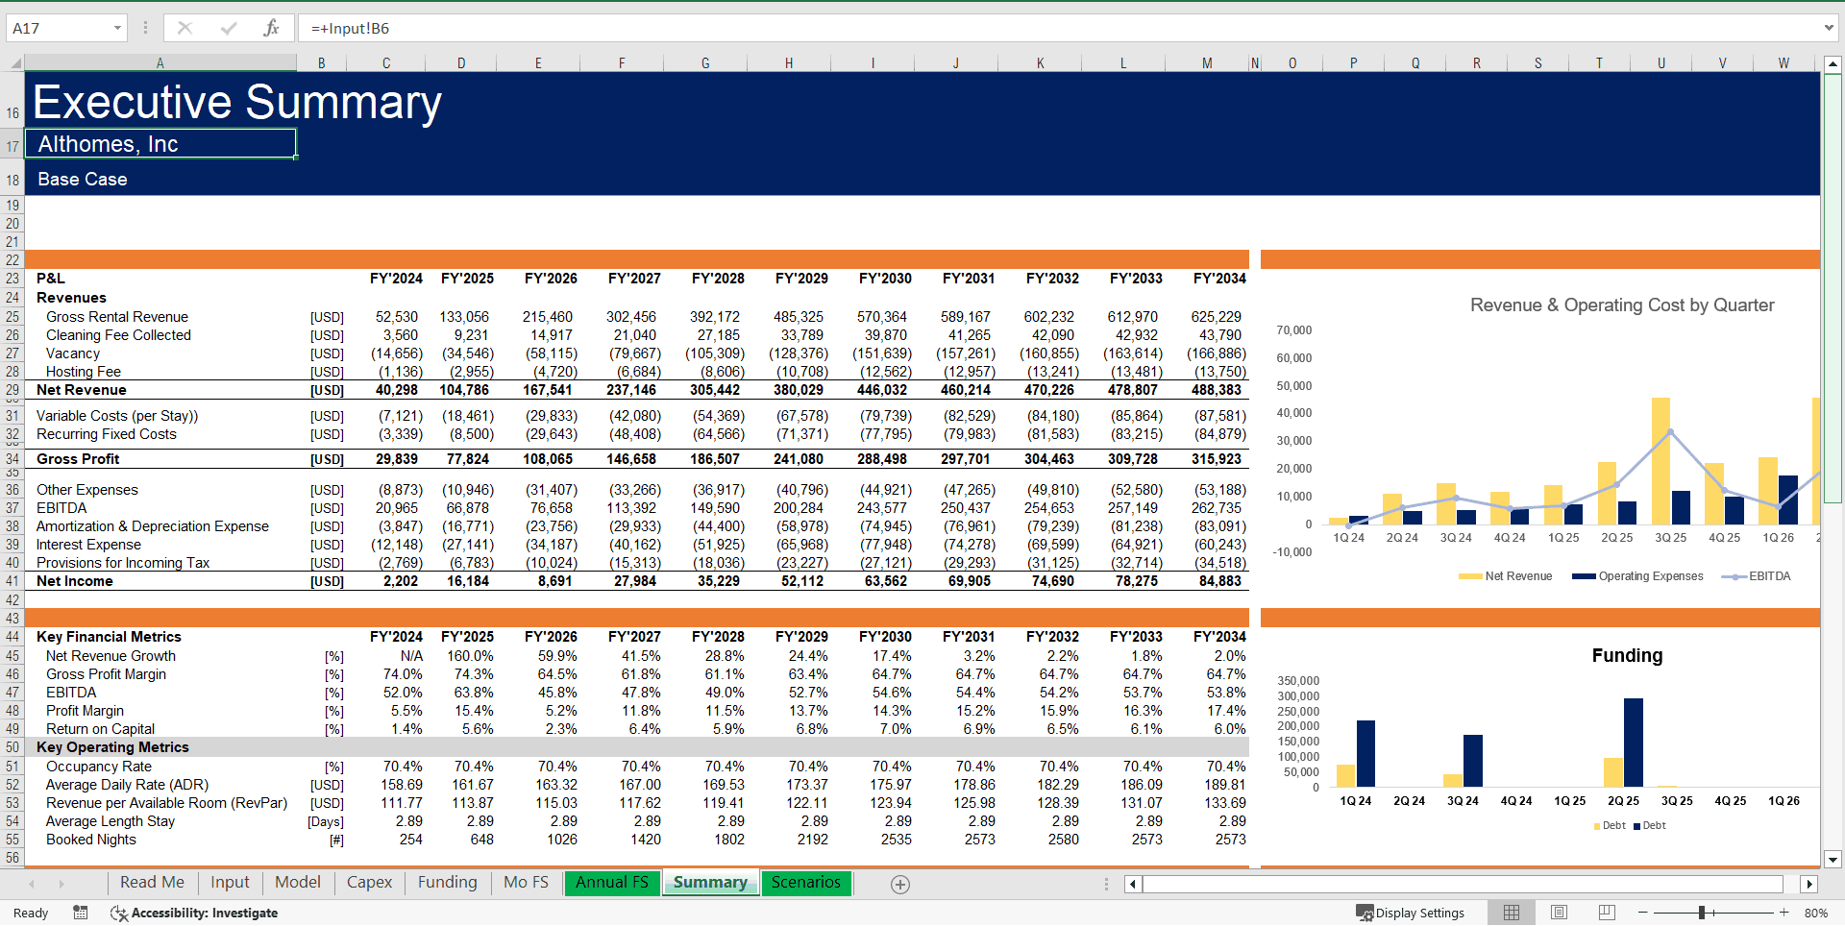Image resolution: width=1845 pixels, height=926 pixels.
Task: Open the Name Box dropdown
Action: 118,28
